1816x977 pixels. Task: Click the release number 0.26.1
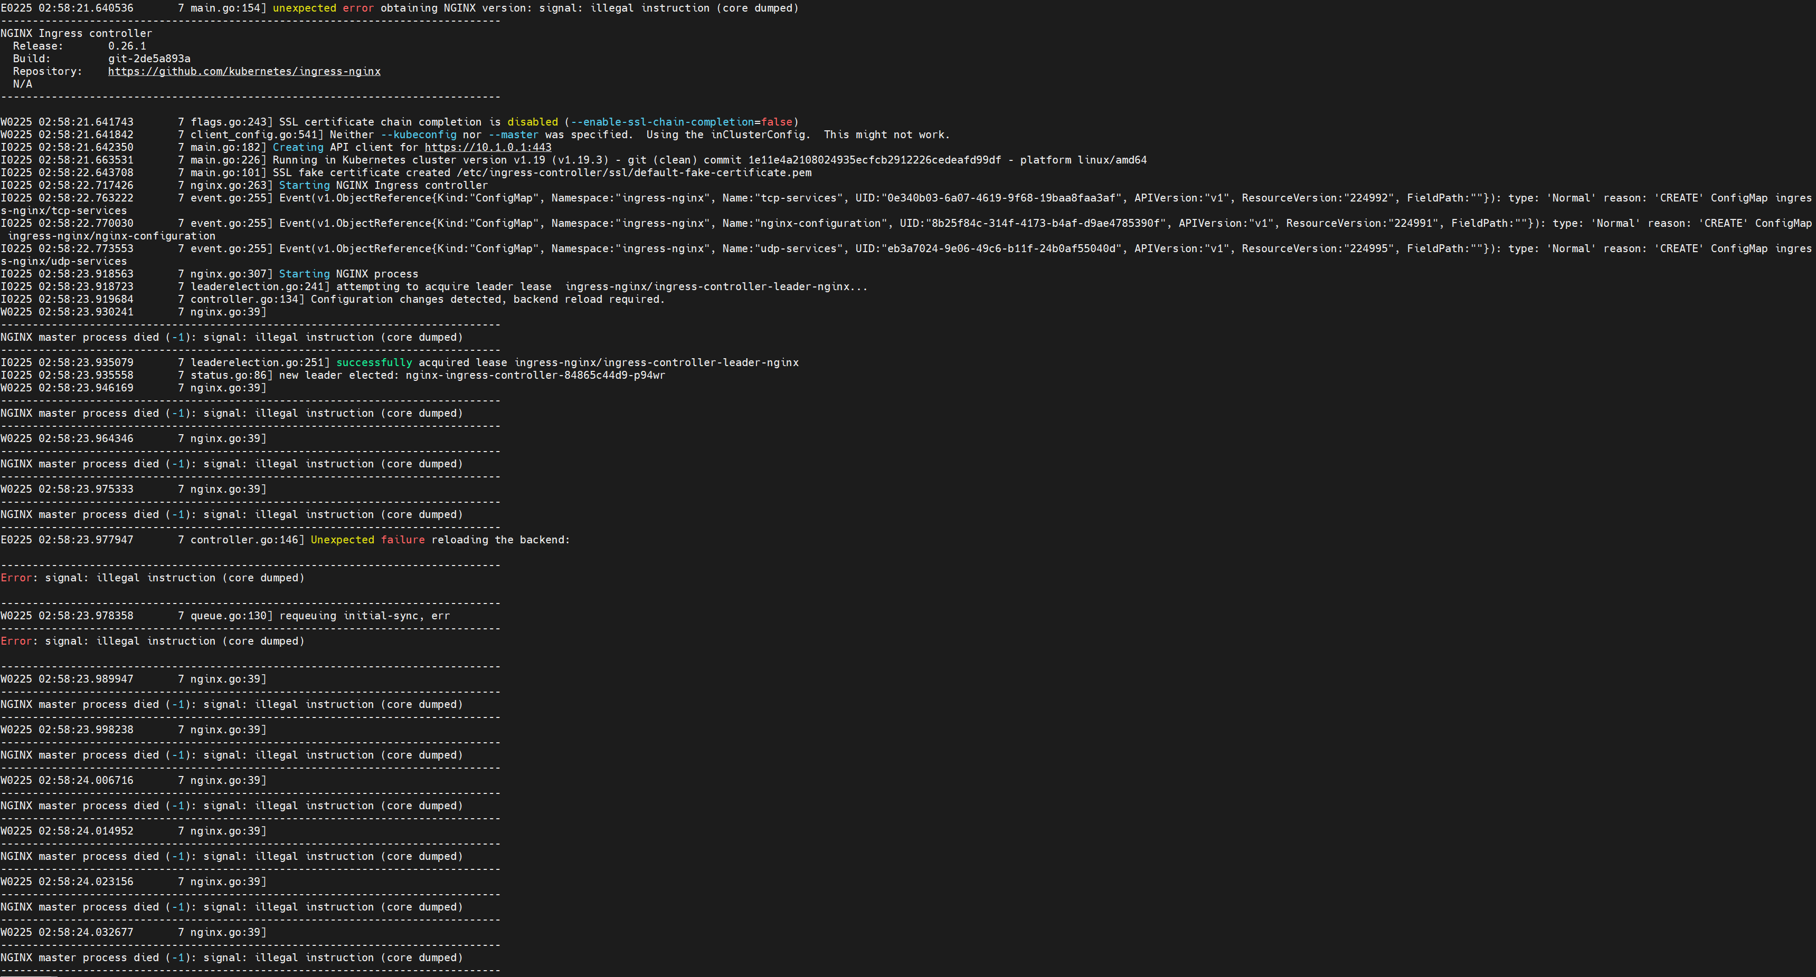pyautogui.click(x=127, y=46)
